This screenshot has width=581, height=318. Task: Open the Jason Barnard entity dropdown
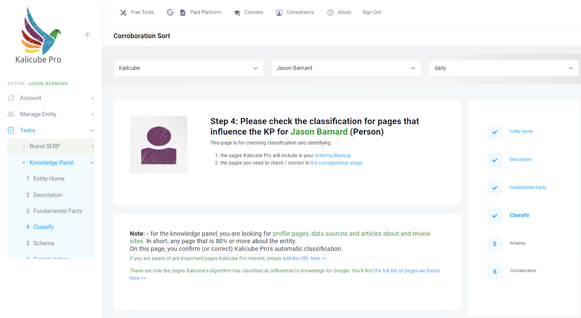(346, 68)
